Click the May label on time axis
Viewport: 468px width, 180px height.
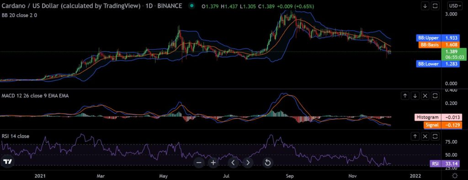164,175
